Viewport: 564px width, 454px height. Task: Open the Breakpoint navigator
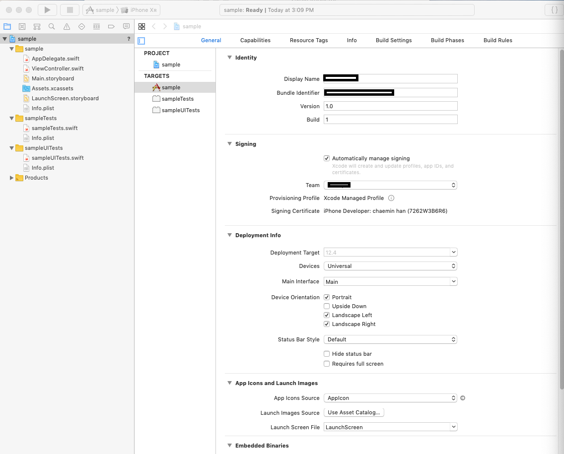point(111,26)
